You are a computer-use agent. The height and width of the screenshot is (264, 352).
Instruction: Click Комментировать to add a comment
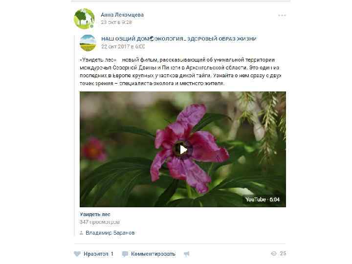click(x=153, y=254)
